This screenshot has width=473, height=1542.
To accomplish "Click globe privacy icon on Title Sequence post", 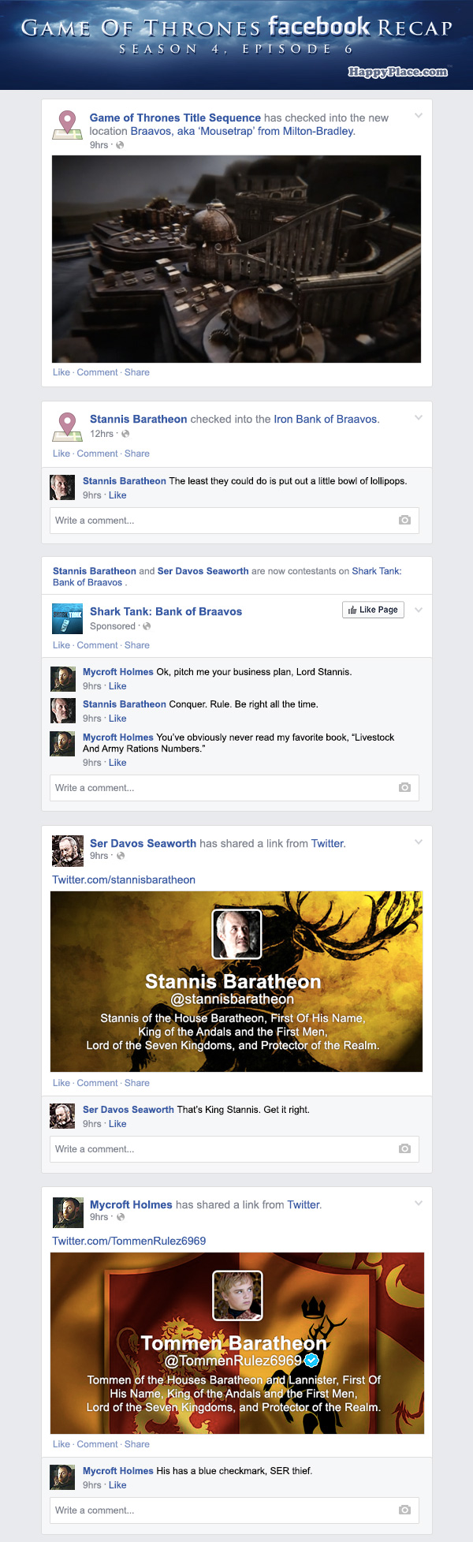I will [x=120, y=145].
